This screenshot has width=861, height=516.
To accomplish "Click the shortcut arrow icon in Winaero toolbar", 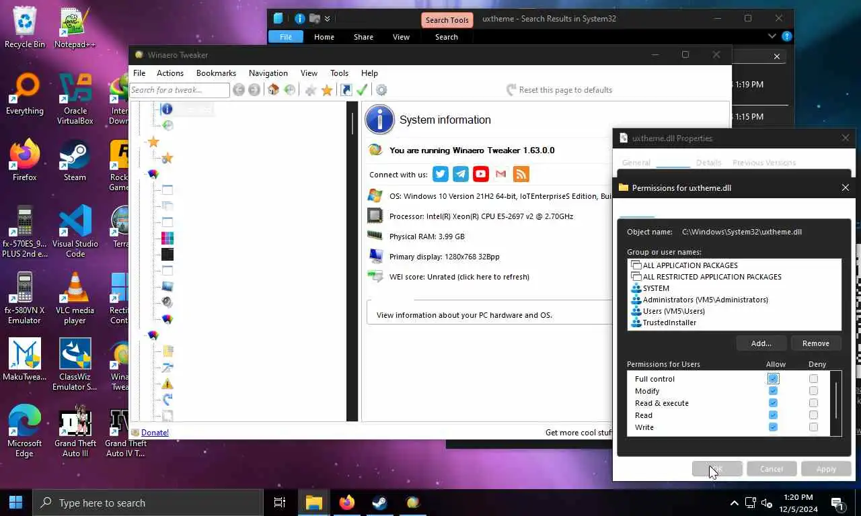I will tap(346, 90).
